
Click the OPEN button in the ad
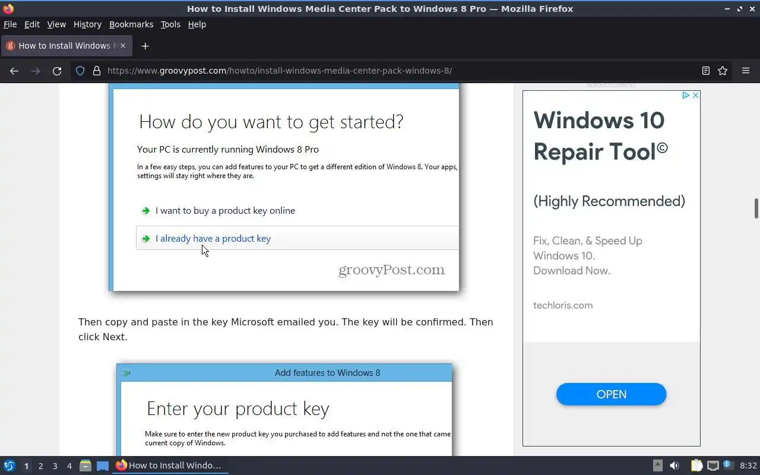click(x=611, y=394)
